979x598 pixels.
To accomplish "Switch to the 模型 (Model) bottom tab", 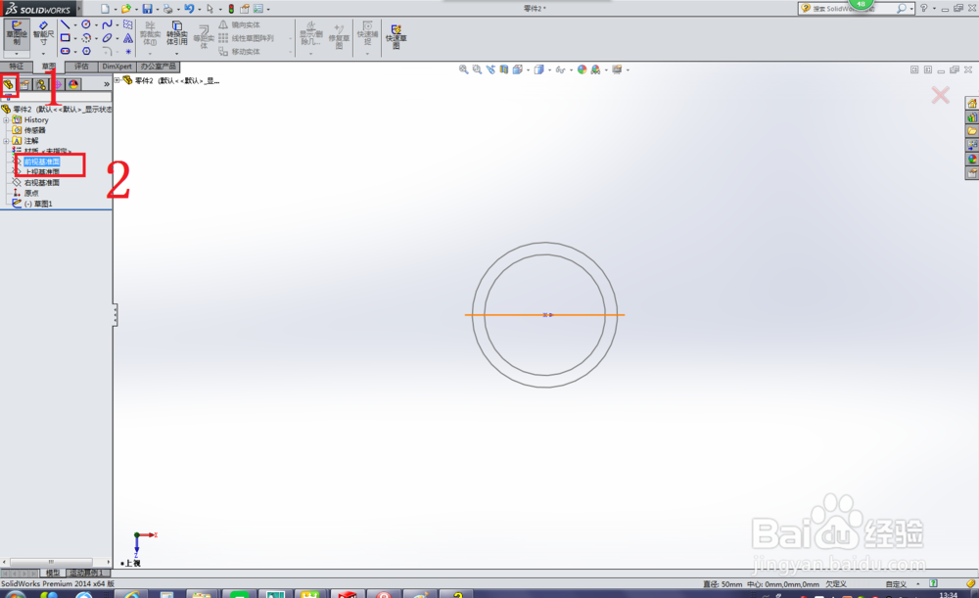I will [53, 573].
